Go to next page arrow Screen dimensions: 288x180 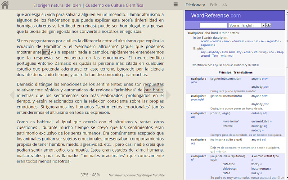(168, 95)
